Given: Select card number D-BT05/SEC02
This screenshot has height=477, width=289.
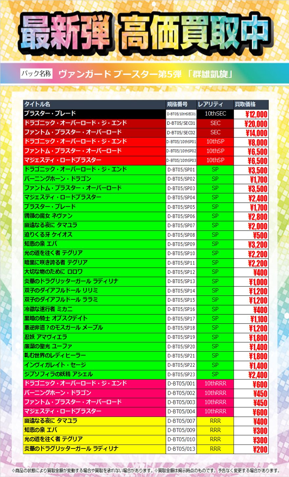Looking at the screenshot, I should (x=181, y=132).
